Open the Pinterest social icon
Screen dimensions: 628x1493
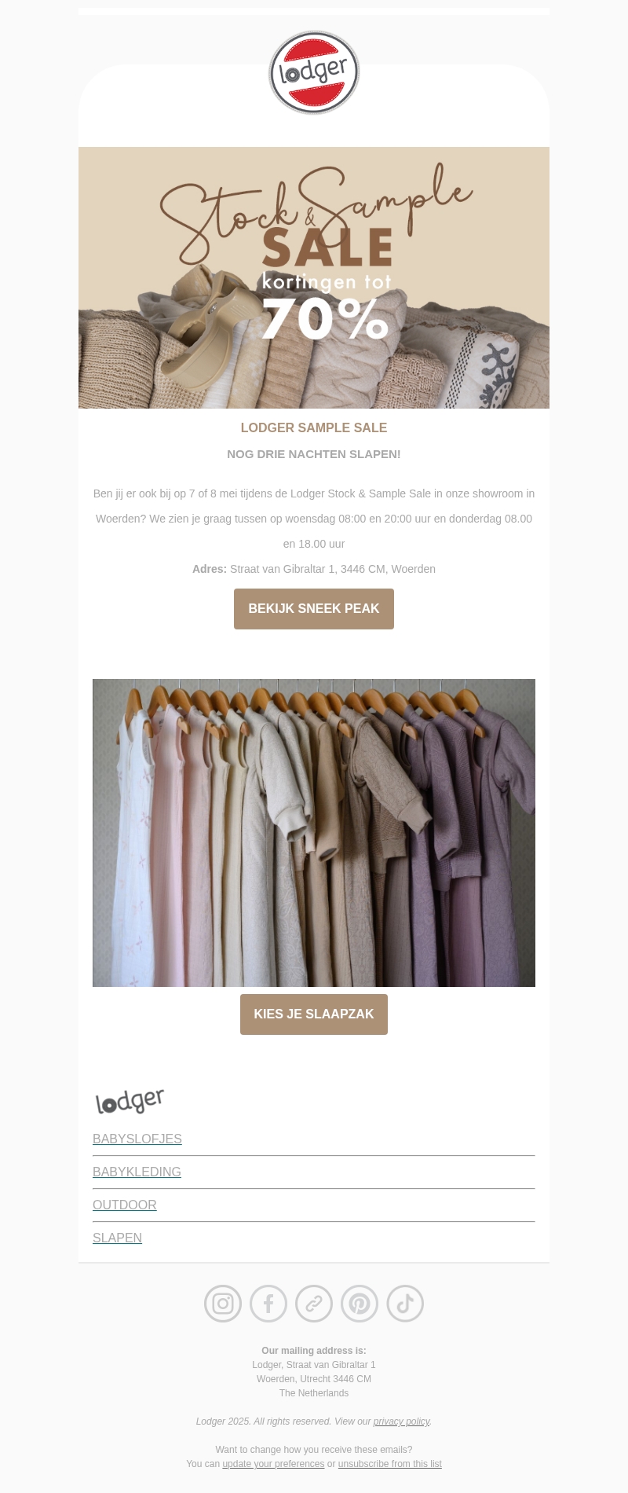point(360,1304)
